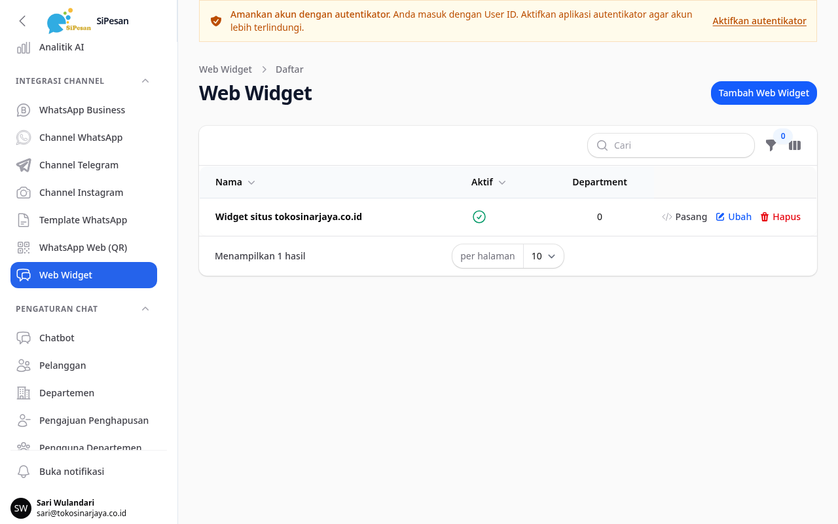Sort table by Aktif column
Screen dimensions: 838x524
point(488,182)
